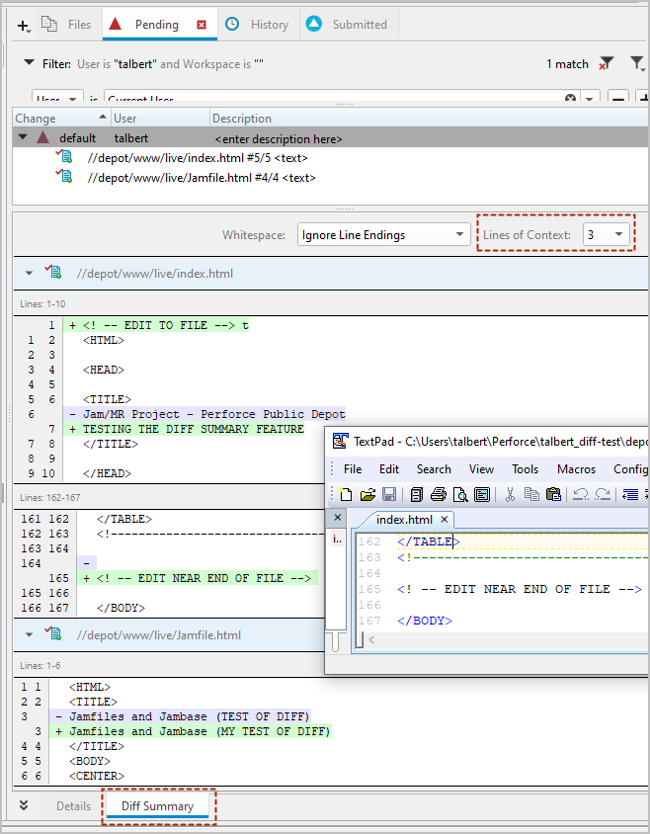Close the Pending tab with red X
Image resolution: width=650 pixels, height=834 pixels.
click(x=202, y=25)
